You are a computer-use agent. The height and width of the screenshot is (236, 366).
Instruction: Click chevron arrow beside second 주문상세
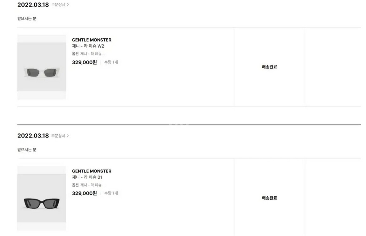tap(68, 136)
